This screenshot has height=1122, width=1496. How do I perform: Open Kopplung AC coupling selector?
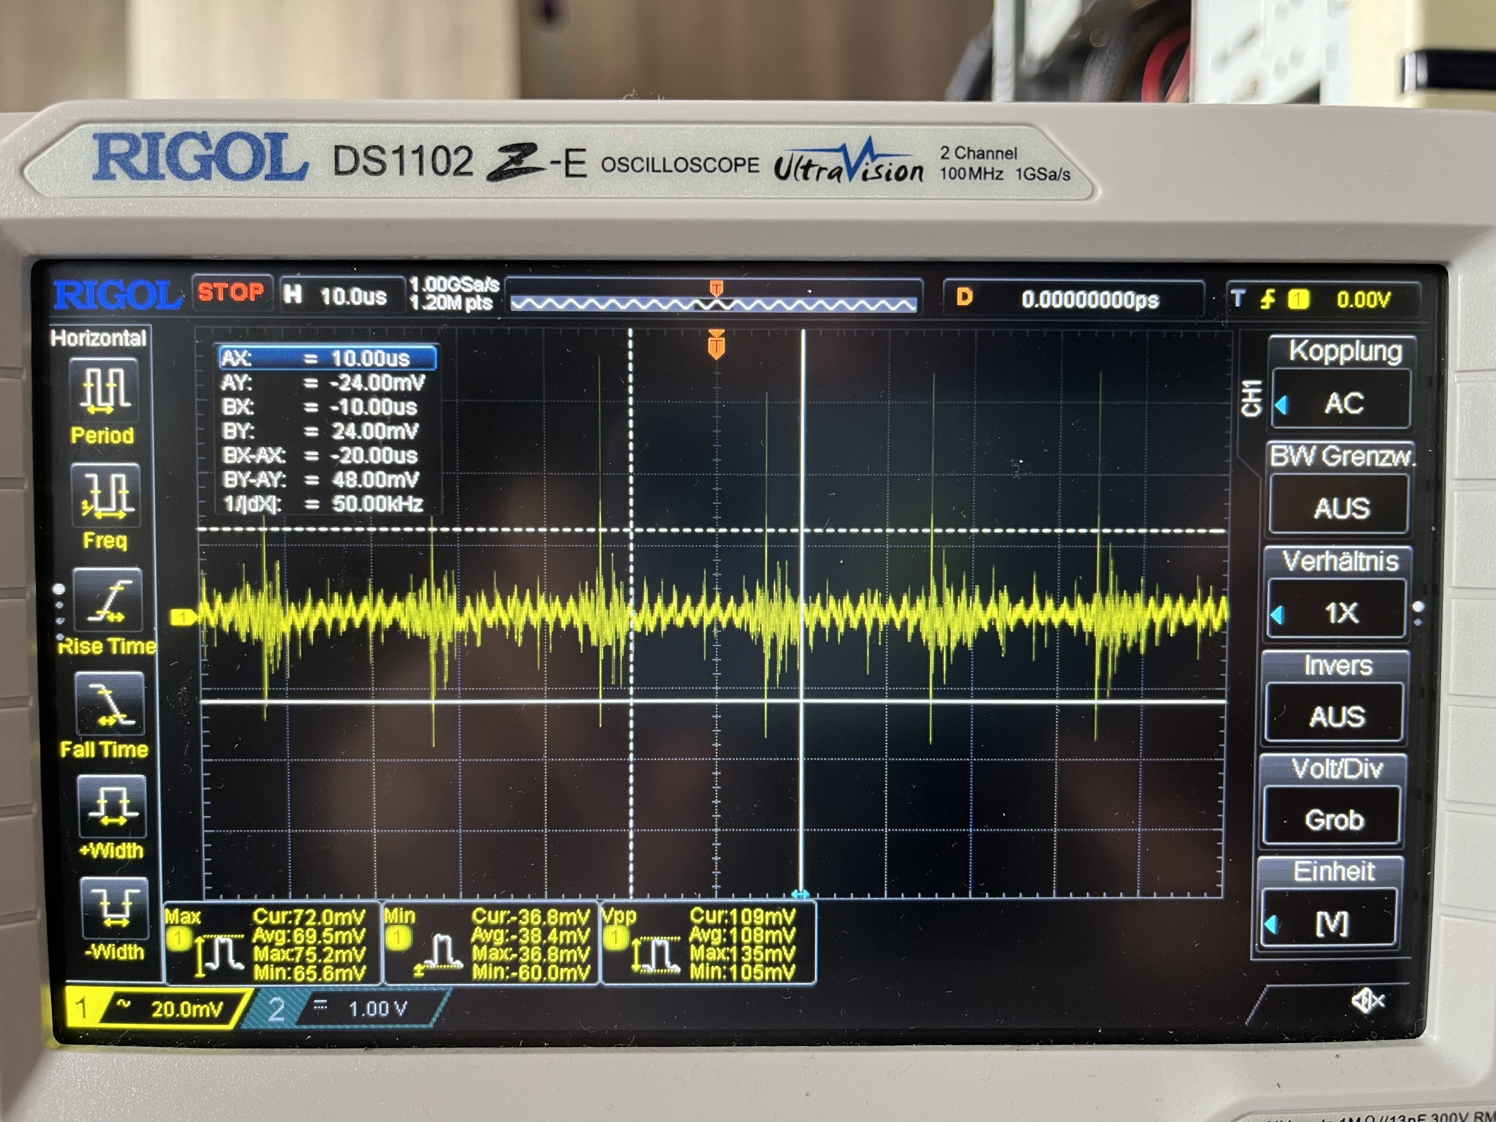(x=1342, y=401)
